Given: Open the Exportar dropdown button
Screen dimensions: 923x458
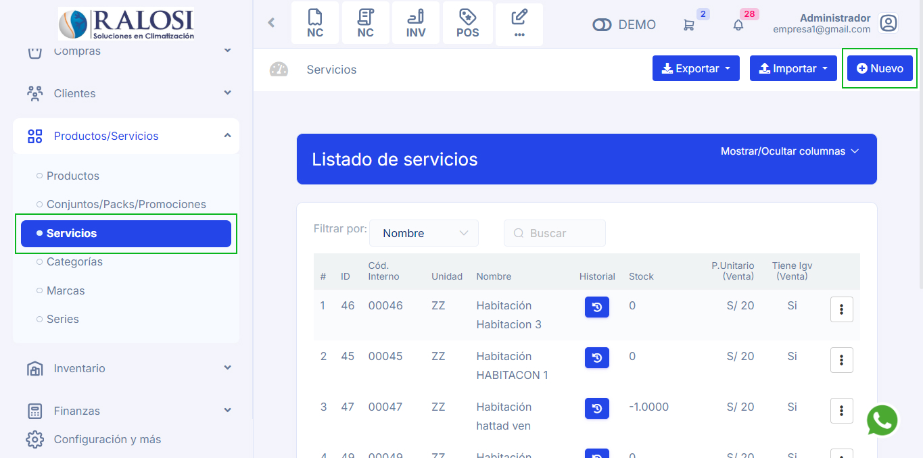Looking at the screenshot, I should tap(696, 68).
